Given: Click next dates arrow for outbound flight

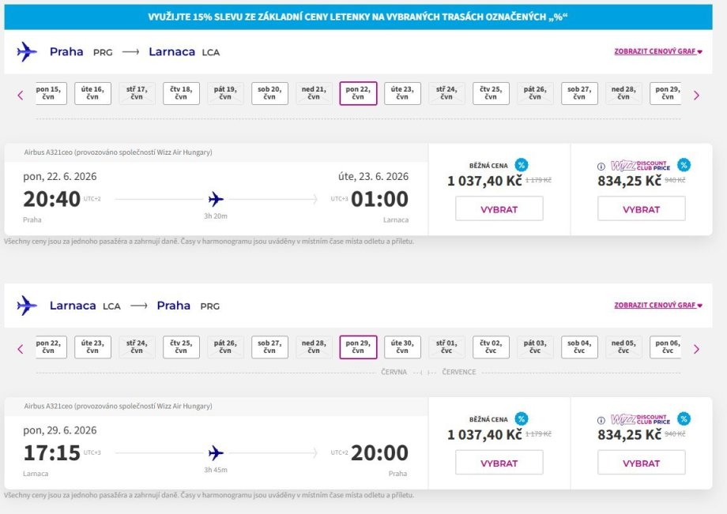Looking at the screenshot, I should click(x=696, y=95).
